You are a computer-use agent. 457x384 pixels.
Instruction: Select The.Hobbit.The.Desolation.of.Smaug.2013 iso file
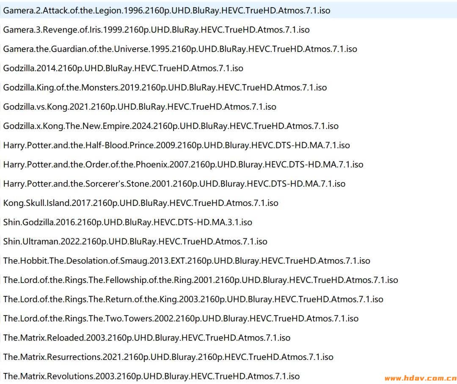pyautogui.click(x=187, y=261)
